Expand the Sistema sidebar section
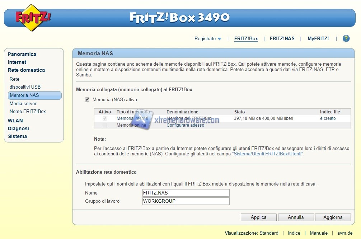The width and height of the screenshot is (361, 239). click(x=17, y=136)
